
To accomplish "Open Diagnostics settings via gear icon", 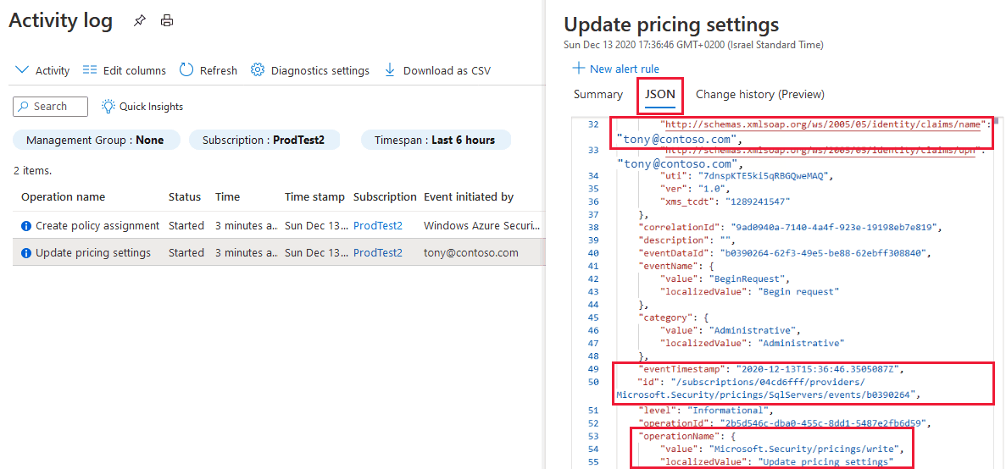I will click(258, 70).
